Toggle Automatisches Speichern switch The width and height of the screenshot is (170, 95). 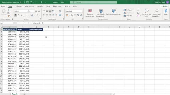pyautogui.click(x=22, y=2)
